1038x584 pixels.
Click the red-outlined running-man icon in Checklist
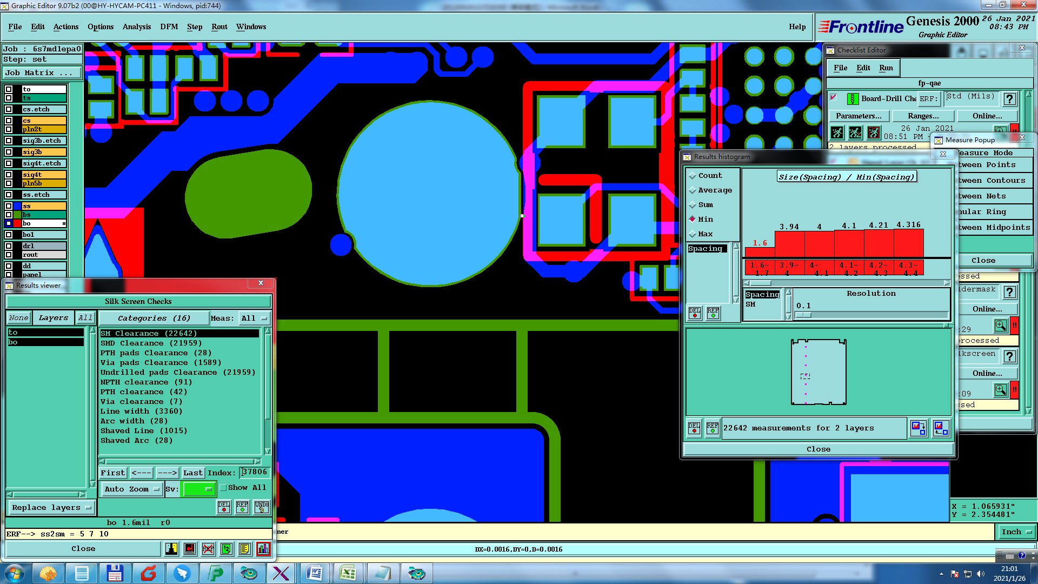[x=874, y=132]
